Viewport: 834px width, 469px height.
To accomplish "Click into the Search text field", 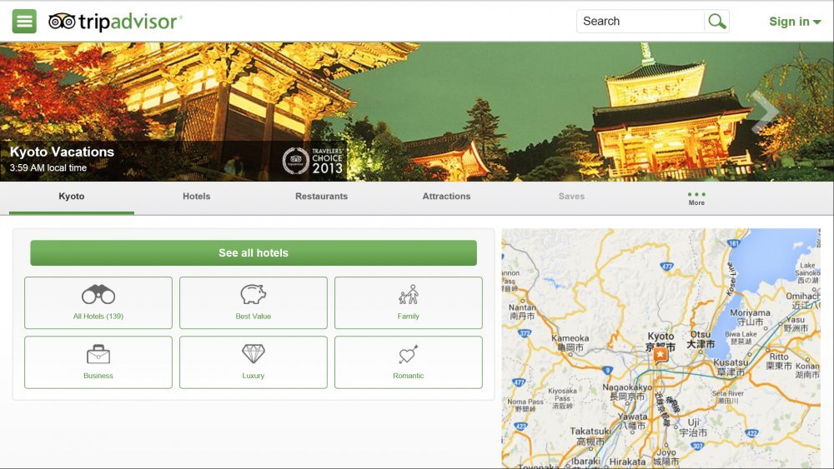I will 641,22.
